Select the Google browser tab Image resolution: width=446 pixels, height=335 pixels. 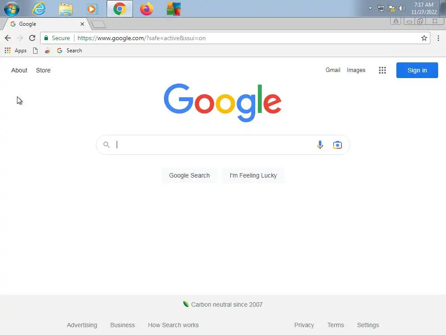point(45,24)
